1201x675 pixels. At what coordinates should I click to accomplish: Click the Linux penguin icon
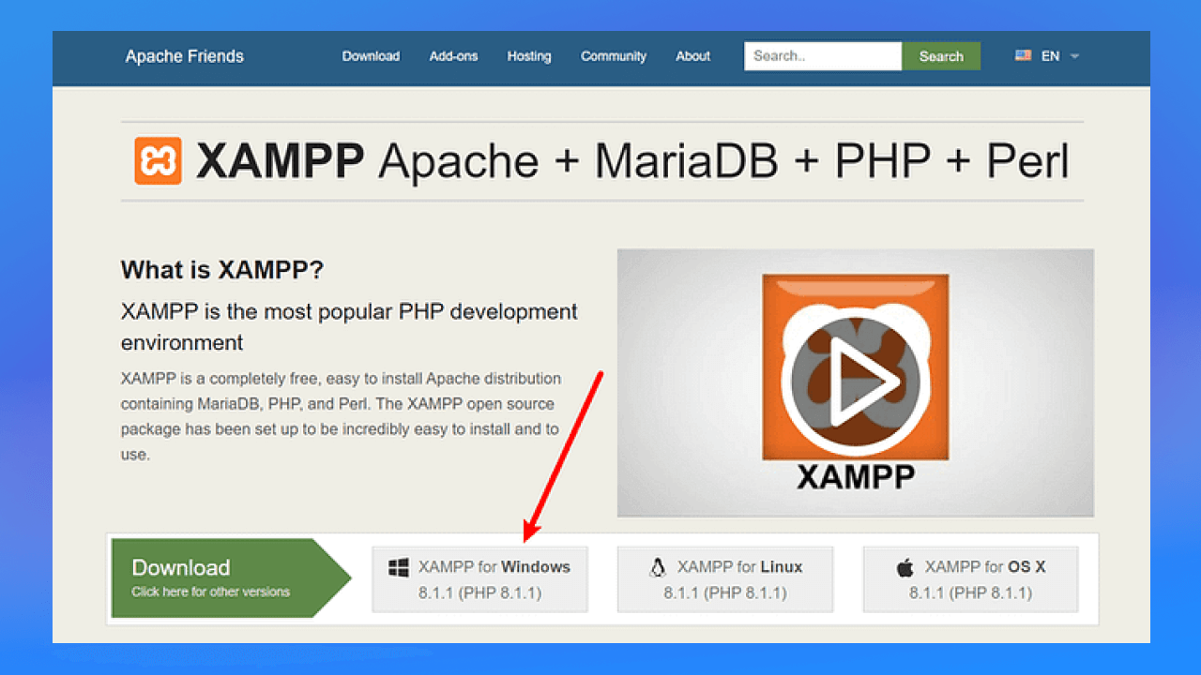pyautogui.click(x=657, y=567)
